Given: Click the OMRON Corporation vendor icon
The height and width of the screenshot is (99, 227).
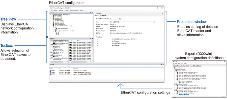Looking at the screenshot, I should coord(52,44).
